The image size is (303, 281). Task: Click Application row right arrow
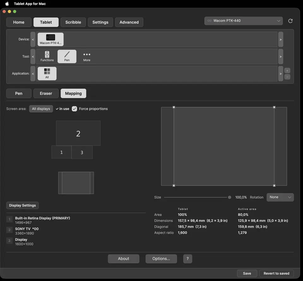pos(281,74)
